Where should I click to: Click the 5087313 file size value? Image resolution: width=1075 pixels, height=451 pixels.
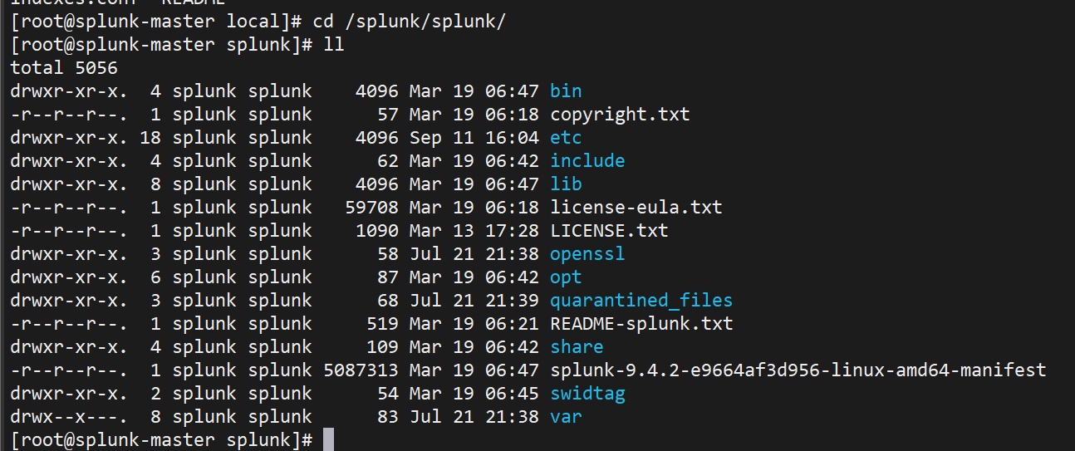point(361,370)
